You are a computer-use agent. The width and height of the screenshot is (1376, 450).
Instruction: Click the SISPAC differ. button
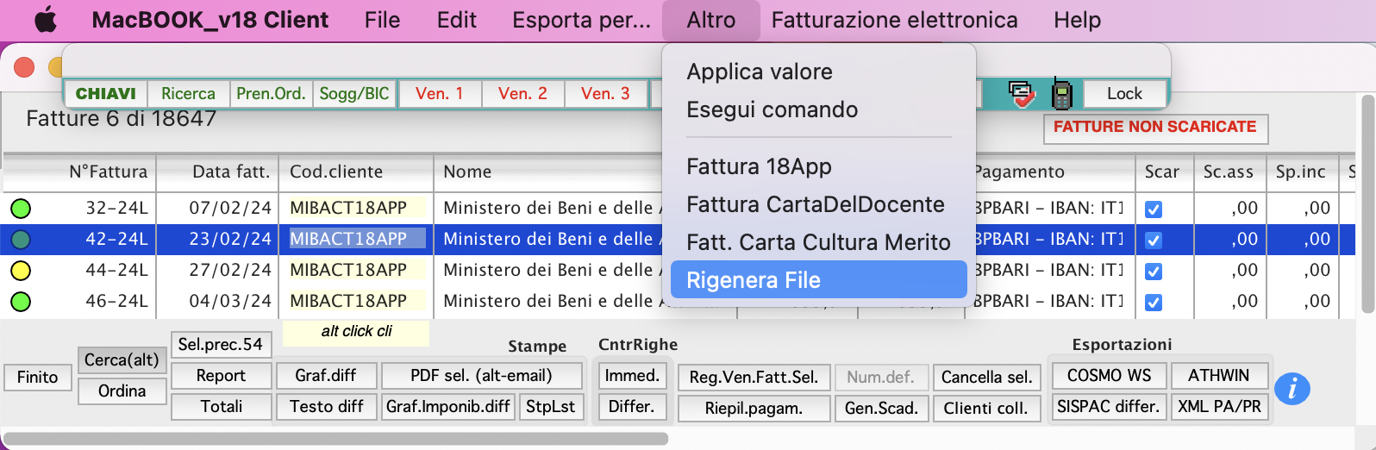(1109, 406)
